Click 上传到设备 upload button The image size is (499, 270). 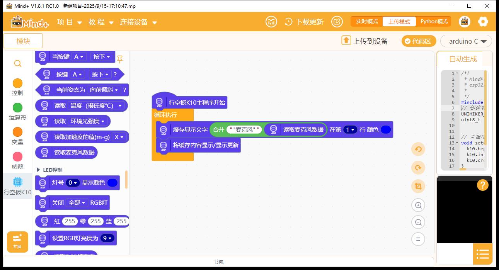364,41
